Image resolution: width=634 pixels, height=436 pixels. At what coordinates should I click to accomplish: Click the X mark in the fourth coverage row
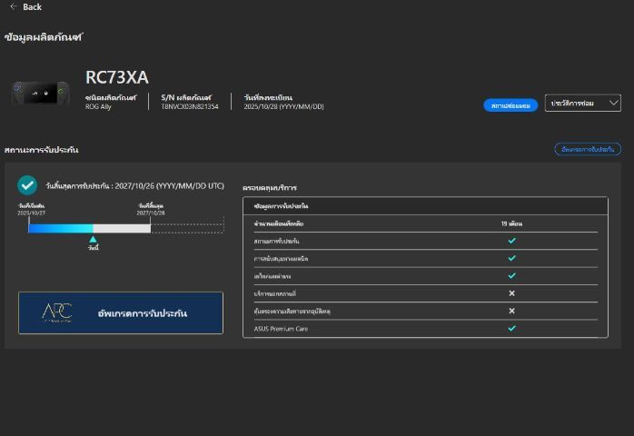(x=511, y=293)
